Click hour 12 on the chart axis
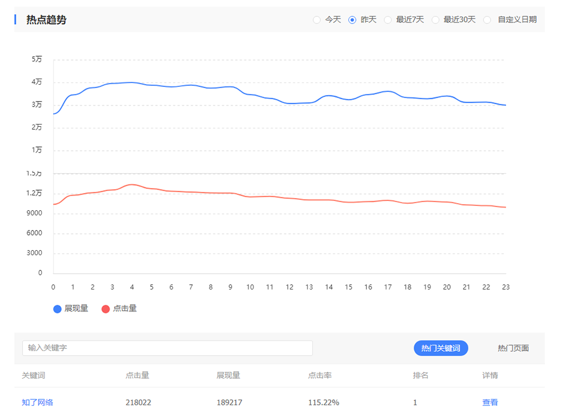 coord(289,287)
